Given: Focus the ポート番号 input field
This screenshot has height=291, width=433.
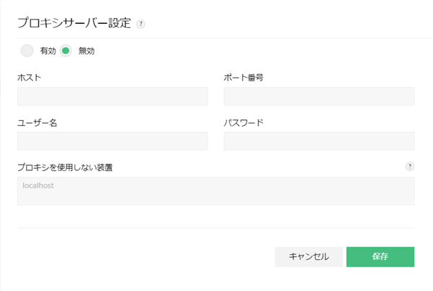Looking at the screenshot, I should click(319, 96).
